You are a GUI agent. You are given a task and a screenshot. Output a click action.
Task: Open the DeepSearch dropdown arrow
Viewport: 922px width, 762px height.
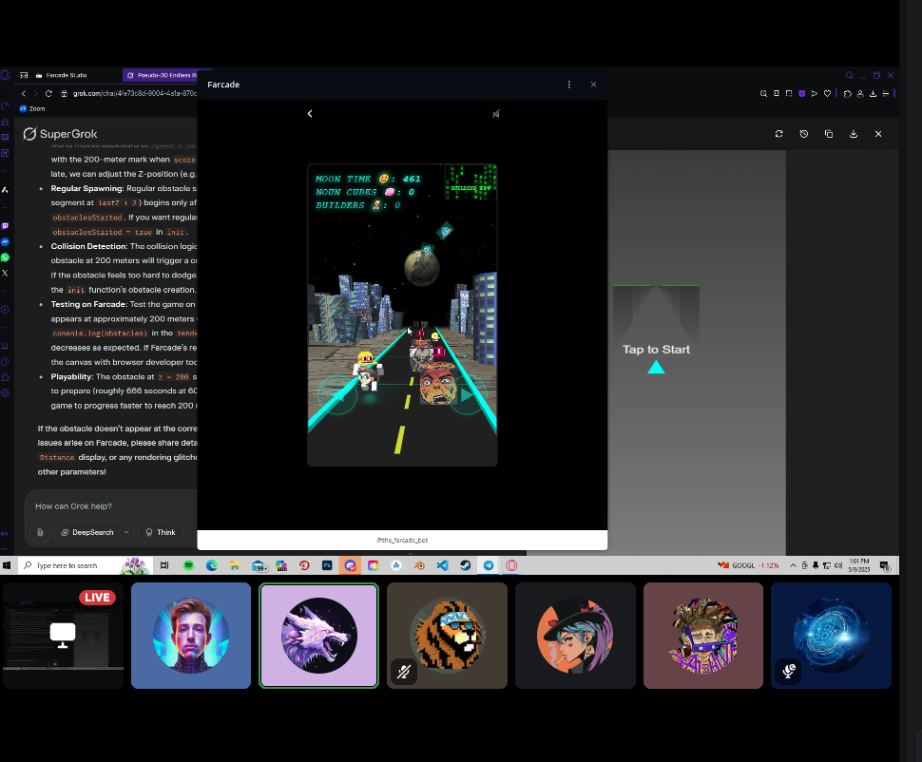[x=126, y=533]
